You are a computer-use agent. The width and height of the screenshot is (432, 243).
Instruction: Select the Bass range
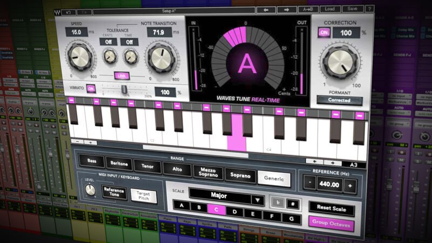(92, 160)
